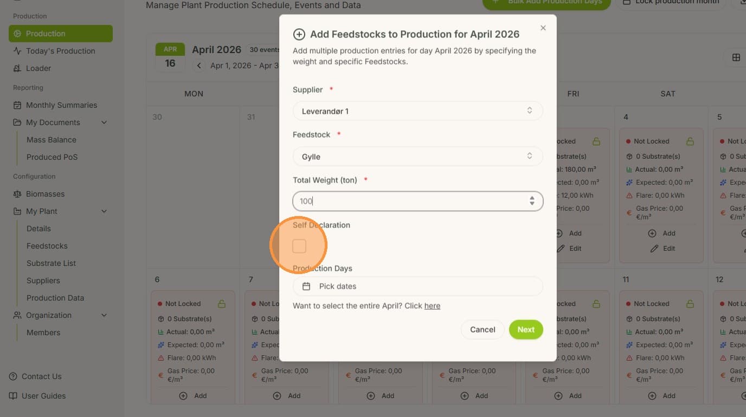Click the lock icon on day 11 card
746x417 pixels.
[x=690, y=304]
